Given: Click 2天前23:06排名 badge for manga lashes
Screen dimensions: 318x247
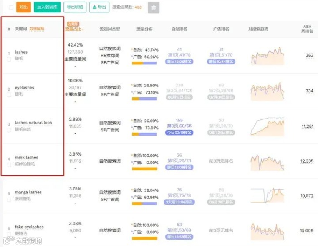Looking at the screenshot, I should click(x=179, y=202).
